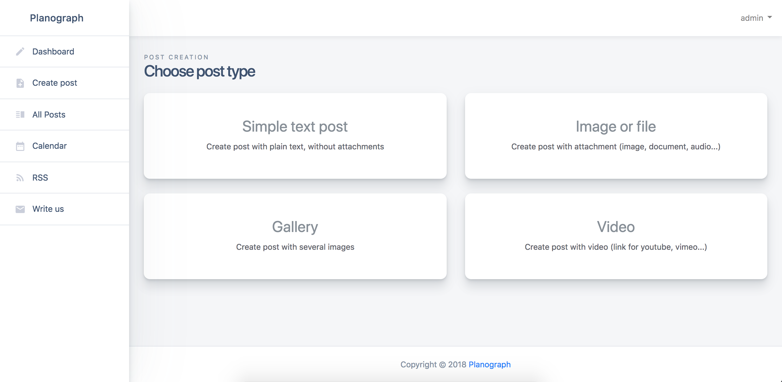Click the Planograph link in the footer
Image resolution: width=782 pixels, height=382 pixels.
pos(490,365)
